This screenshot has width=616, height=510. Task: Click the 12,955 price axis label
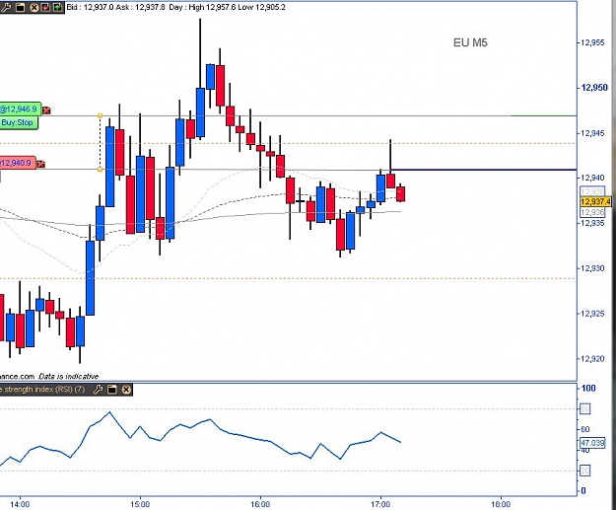(x=592, y=42)
